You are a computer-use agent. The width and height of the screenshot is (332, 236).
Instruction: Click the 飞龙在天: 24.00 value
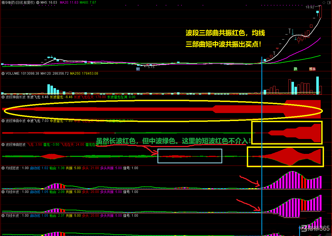click(72, 145)
